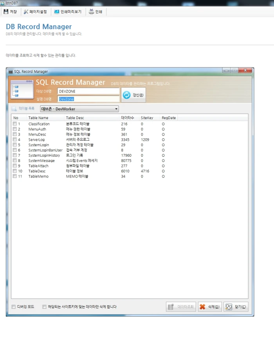
Task: Open page setup (페이지설정) tool icon
Action: tap(26, 12)
